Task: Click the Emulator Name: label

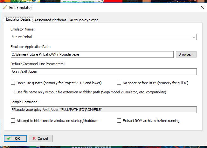Action: 23,29
